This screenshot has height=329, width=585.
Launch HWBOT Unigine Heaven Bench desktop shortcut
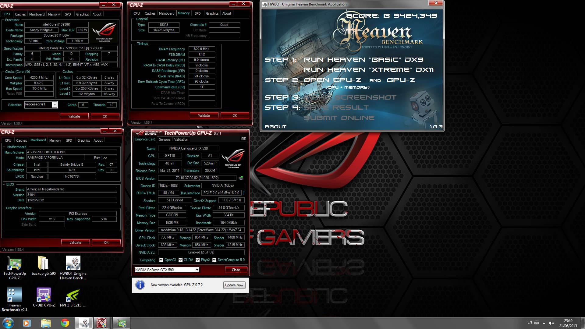click(73, 268)
